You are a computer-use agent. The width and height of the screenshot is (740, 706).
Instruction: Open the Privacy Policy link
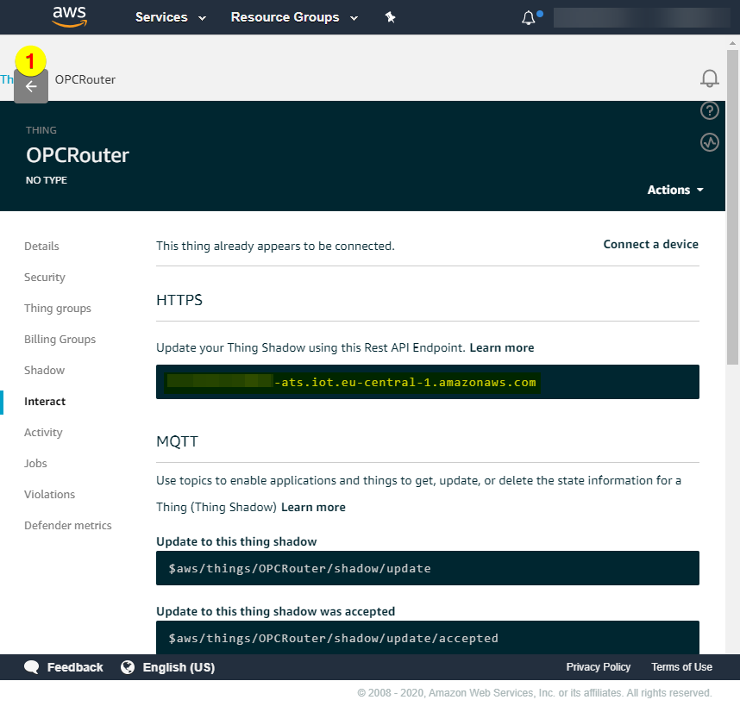pyautogui.click(x=598, y=667)
